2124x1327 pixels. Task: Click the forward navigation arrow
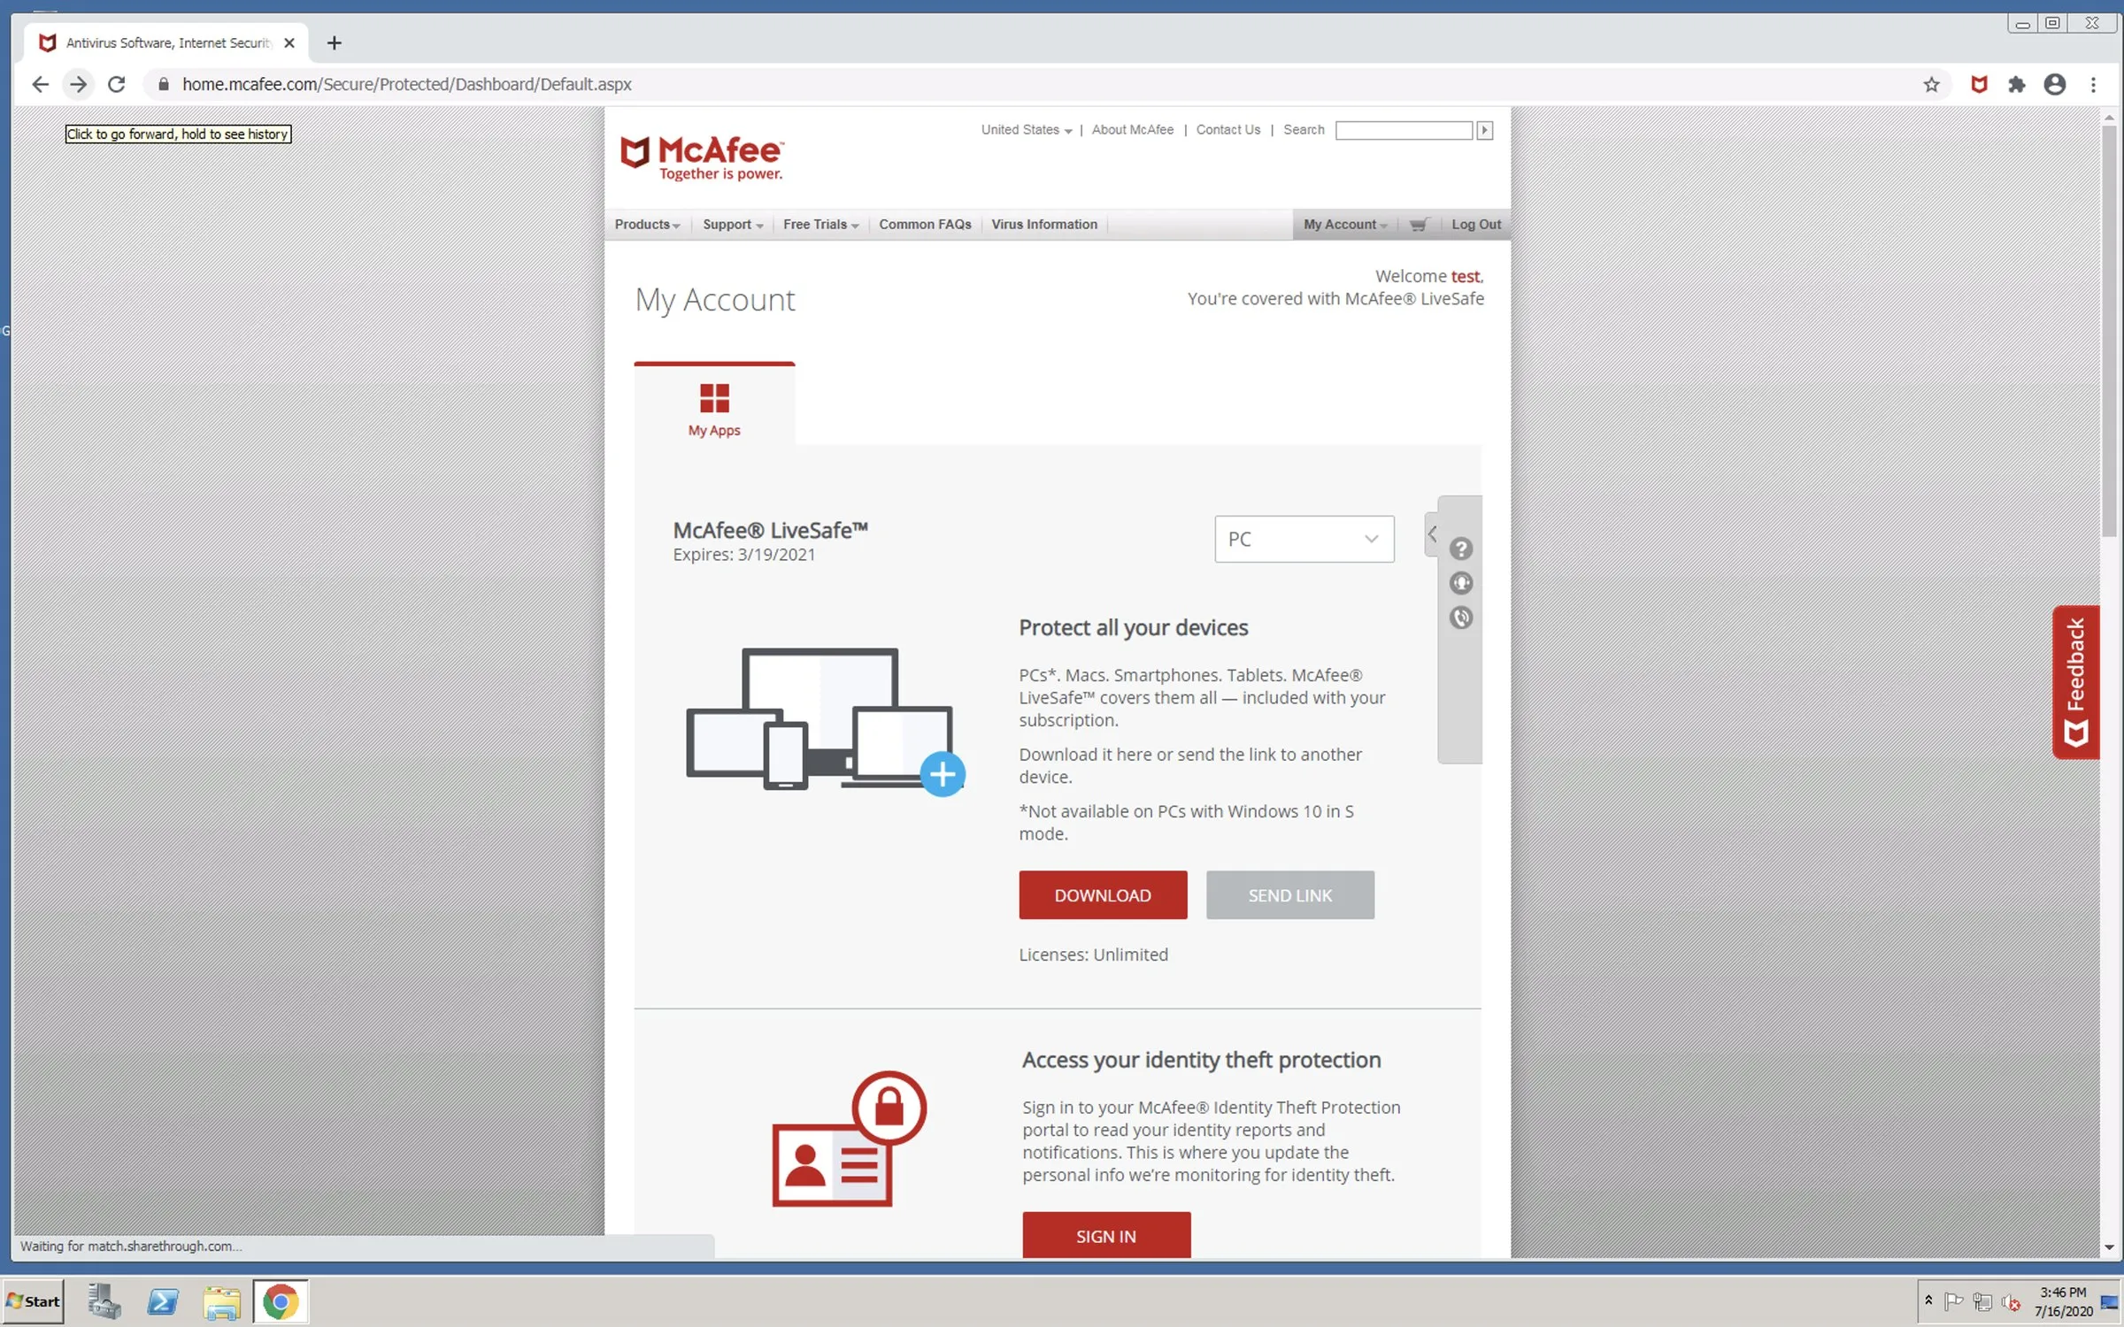[x=78, y=84]
